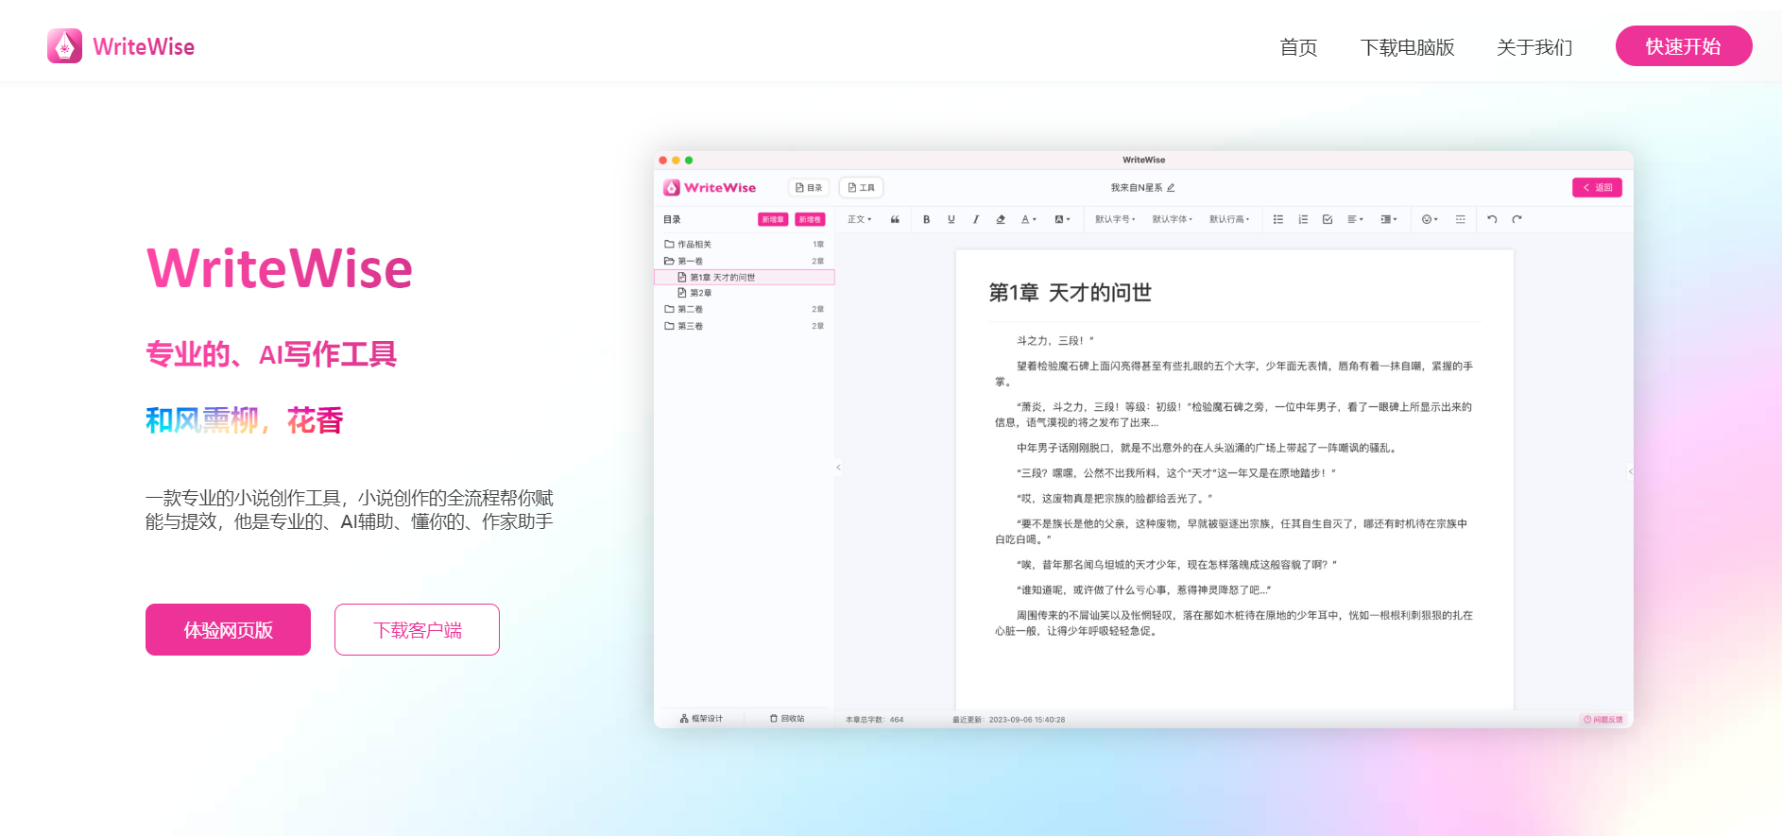
Task: Open the indent dropdown
Action: click(x=1389, y=219)
